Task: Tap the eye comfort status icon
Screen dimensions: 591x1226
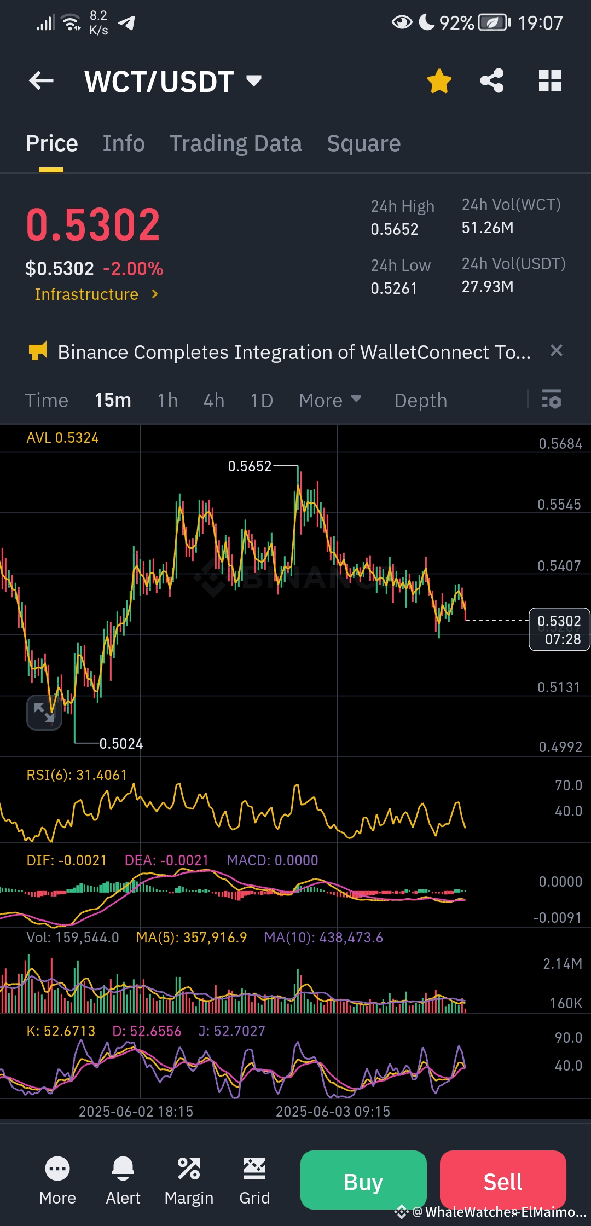Action: (x=402, y=22)
